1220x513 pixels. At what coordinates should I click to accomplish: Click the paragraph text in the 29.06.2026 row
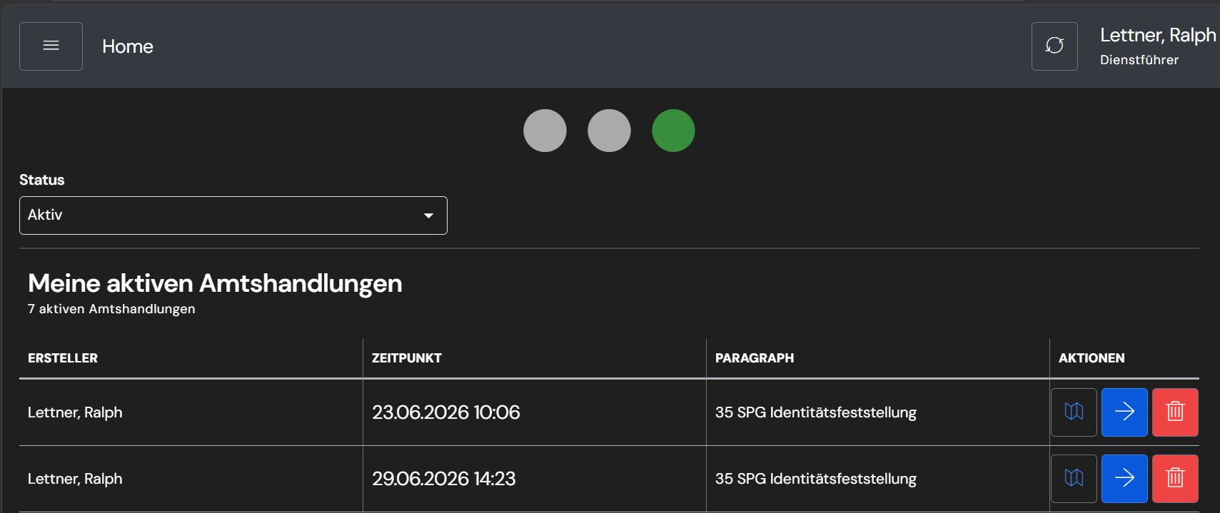pos(816,479)
